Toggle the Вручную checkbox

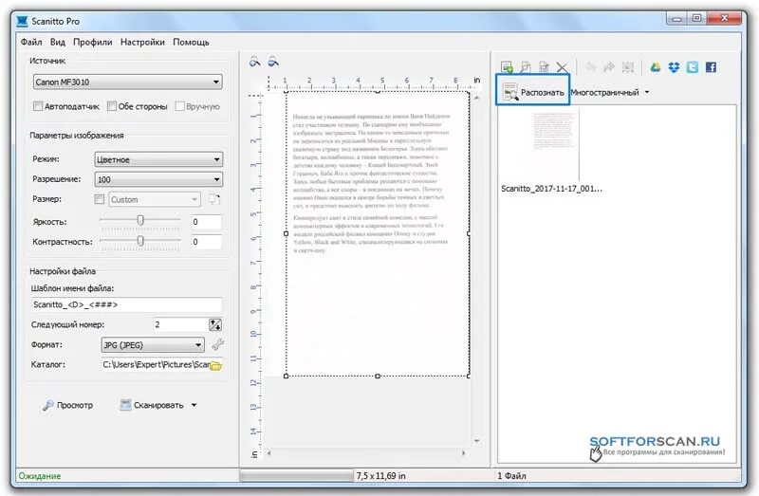(179, 106)
